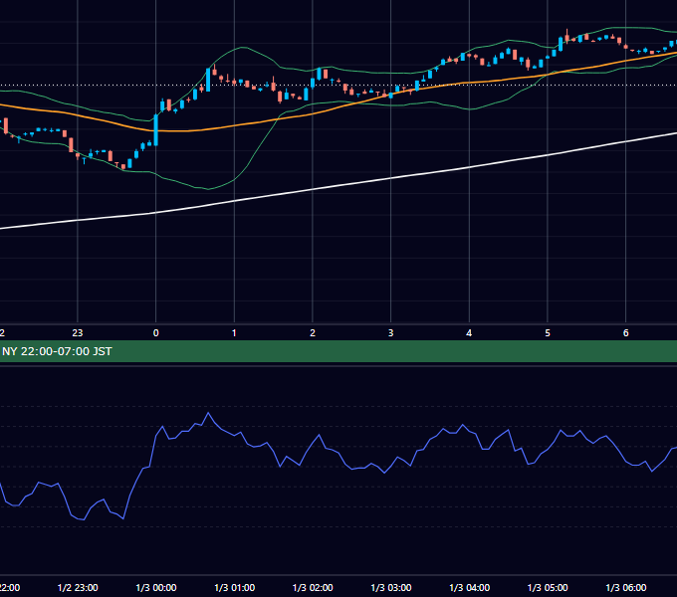
Task: Click the "4" hour label on price chart axis
Action: click(x=469, y=333)
